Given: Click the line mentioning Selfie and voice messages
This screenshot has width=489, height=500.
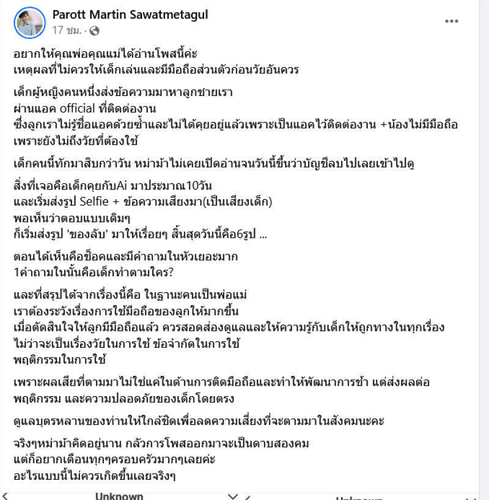Looking at the screenshot, I should click(x=142, y=202).
